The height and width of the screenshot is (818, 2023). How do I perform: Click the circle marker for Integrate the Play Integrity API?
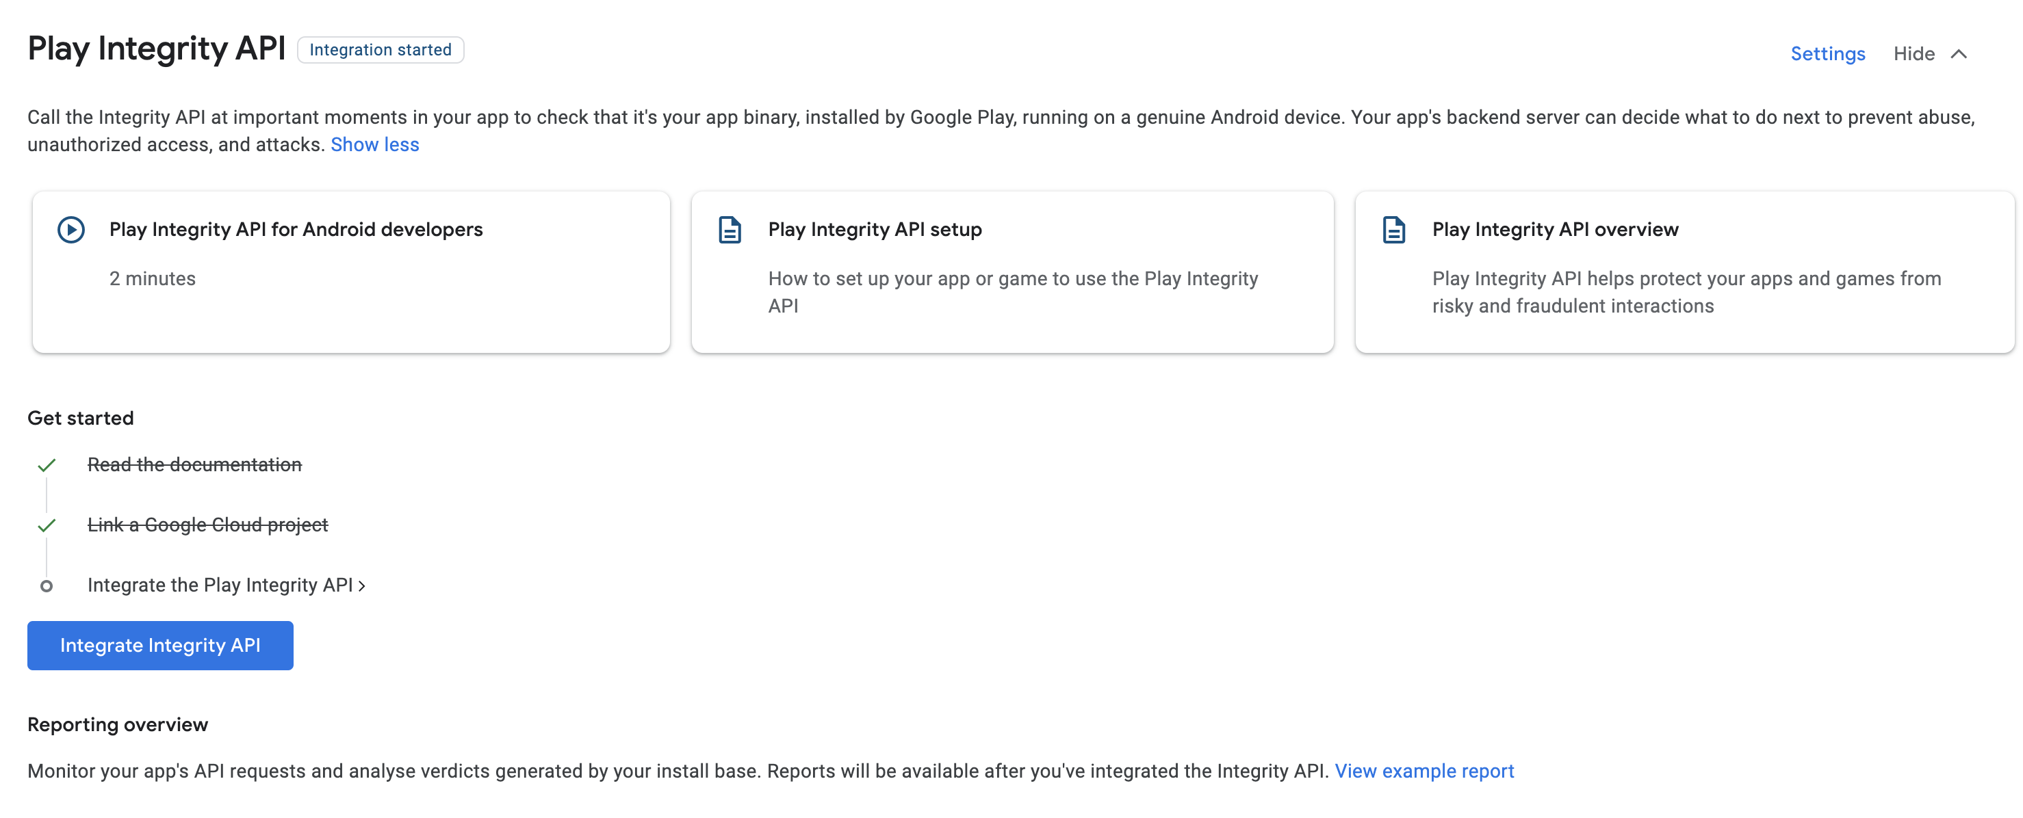point(47,585)
